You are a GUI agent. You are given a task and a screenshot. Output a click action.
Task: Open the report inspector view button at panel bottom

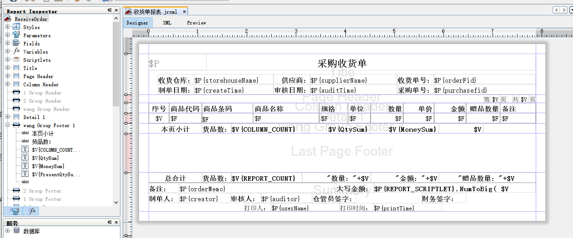click(x=14, y=211)
